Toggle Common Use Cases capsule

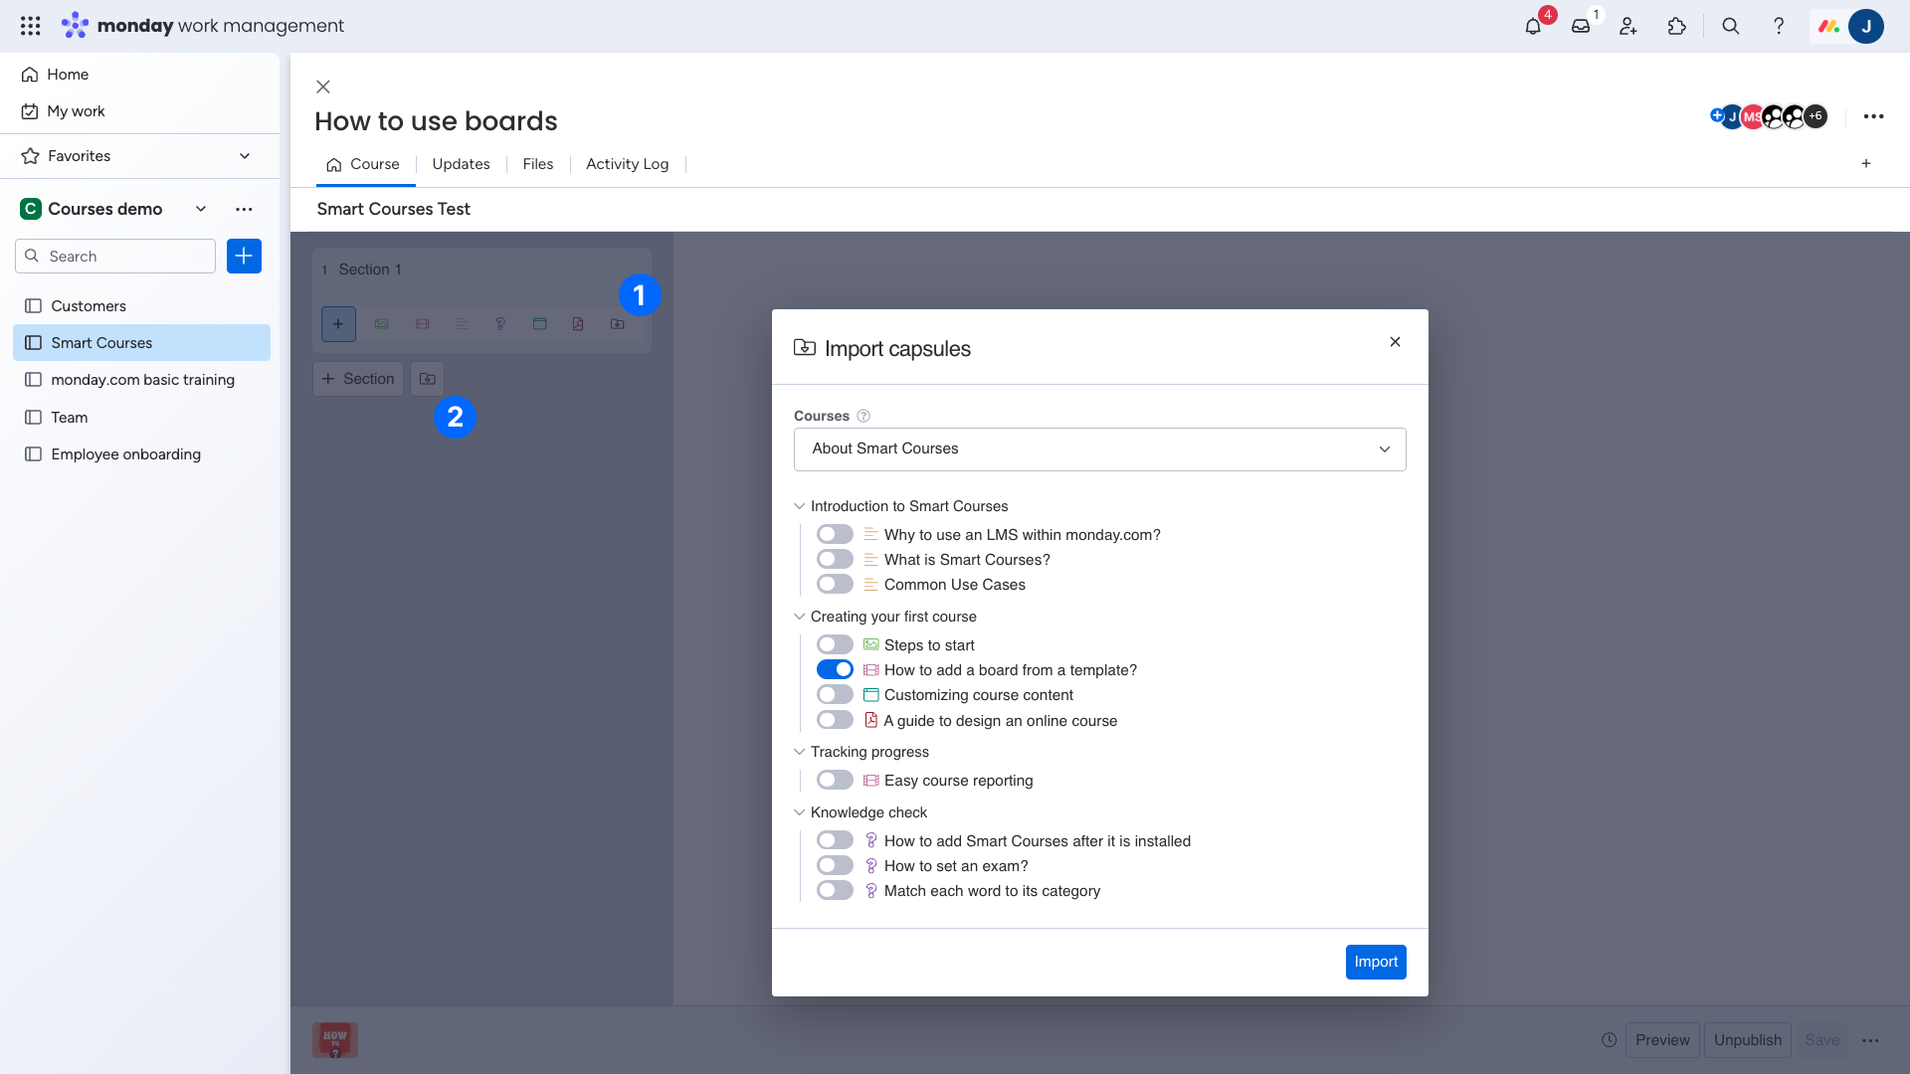[835, 584]
